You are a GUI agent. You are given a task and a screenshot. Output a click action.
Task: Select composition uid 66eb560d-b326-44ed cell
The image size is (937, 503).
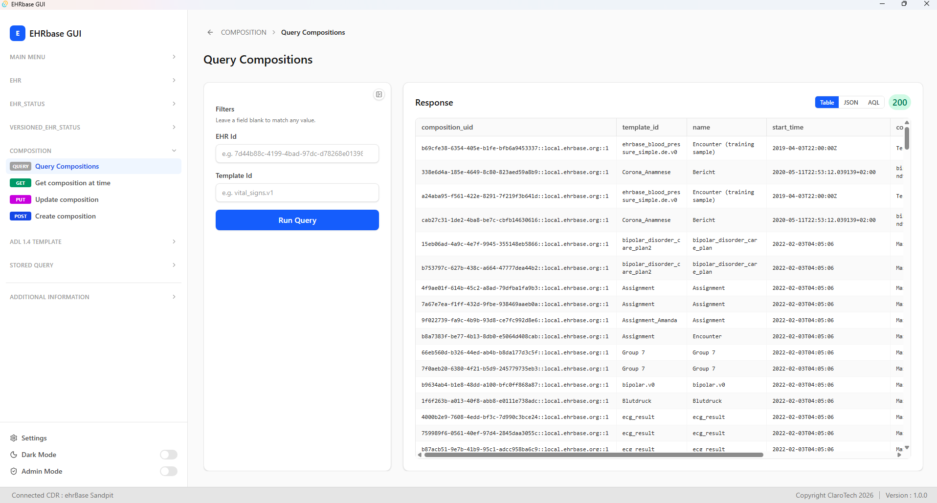[x=515, y=352]
